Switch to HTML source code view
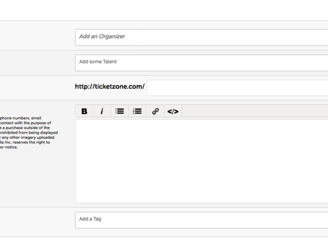The image size is (328, 246). pos(173,111)
